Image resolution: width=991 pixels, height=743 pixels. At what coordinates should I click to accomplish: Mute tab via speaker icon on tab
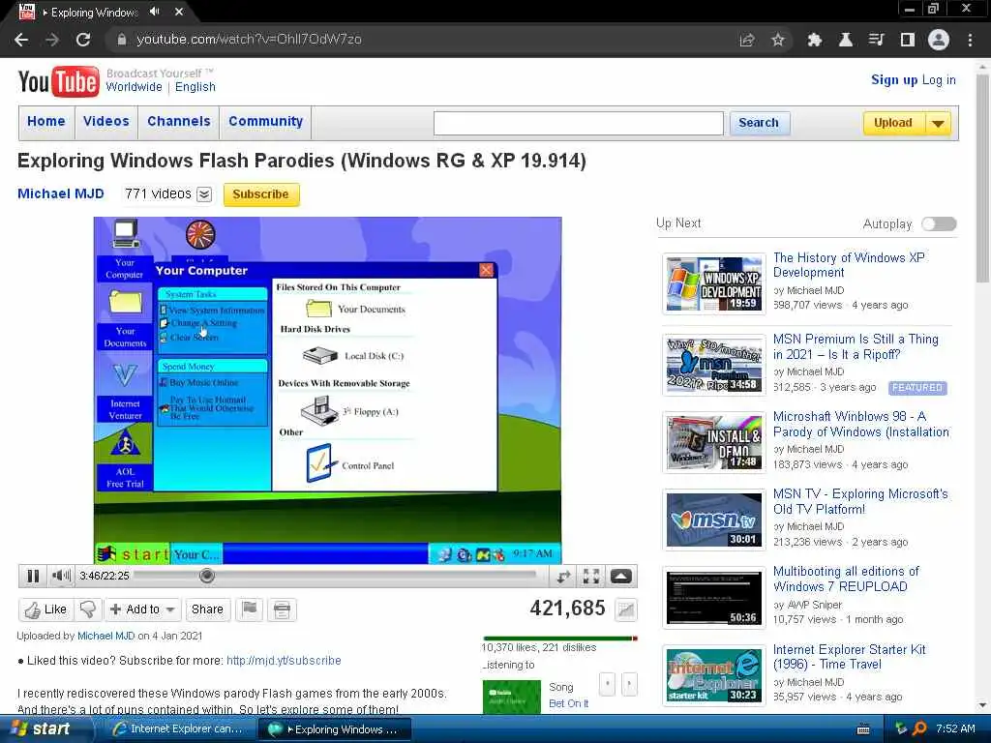coord(154,12)
